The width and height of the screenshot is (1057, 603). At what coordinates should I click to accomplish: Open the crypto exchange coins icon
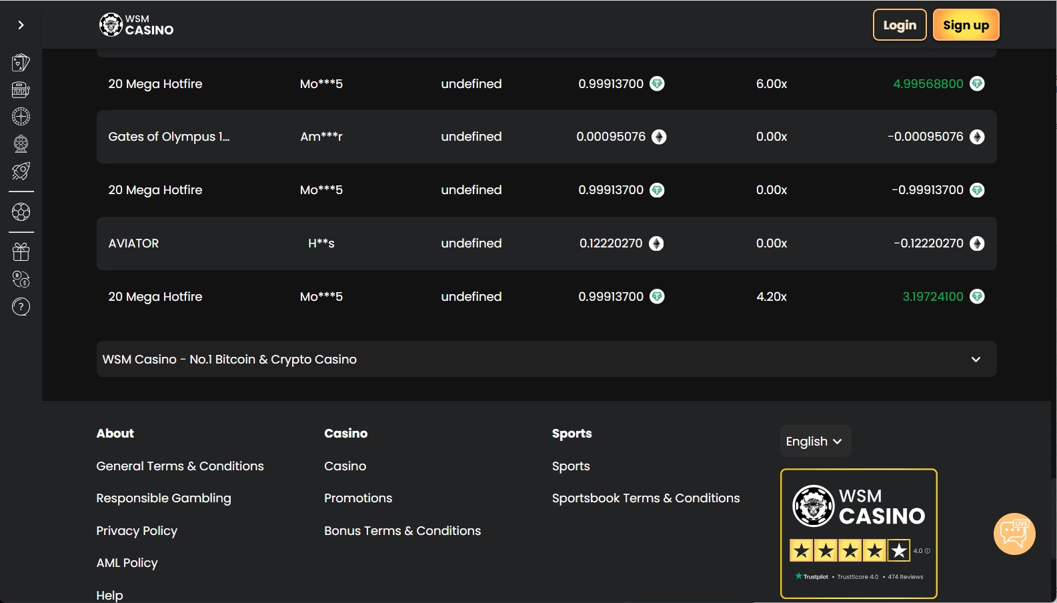(x=21, y=279)
